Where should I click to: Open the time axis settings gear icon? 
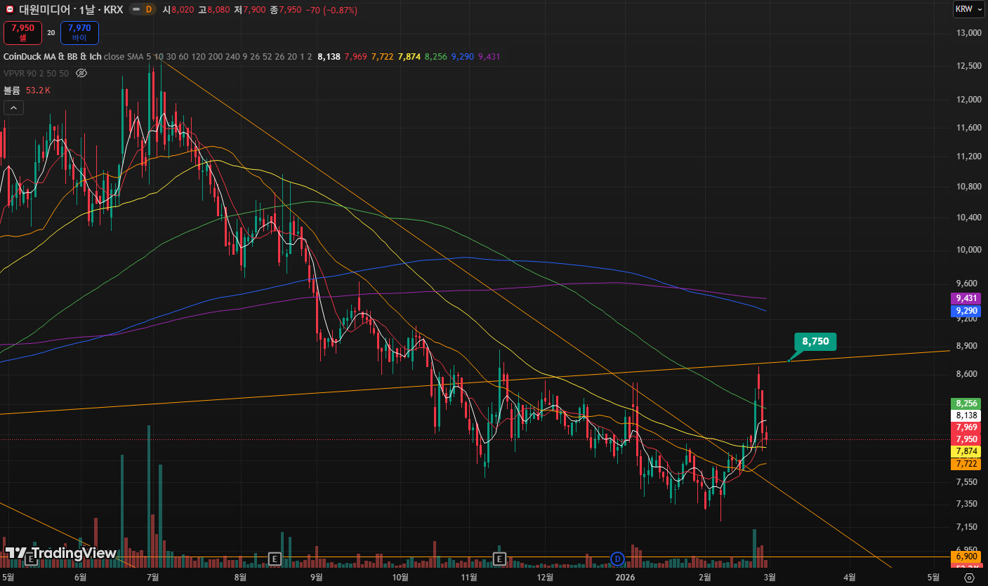(970, 578)
